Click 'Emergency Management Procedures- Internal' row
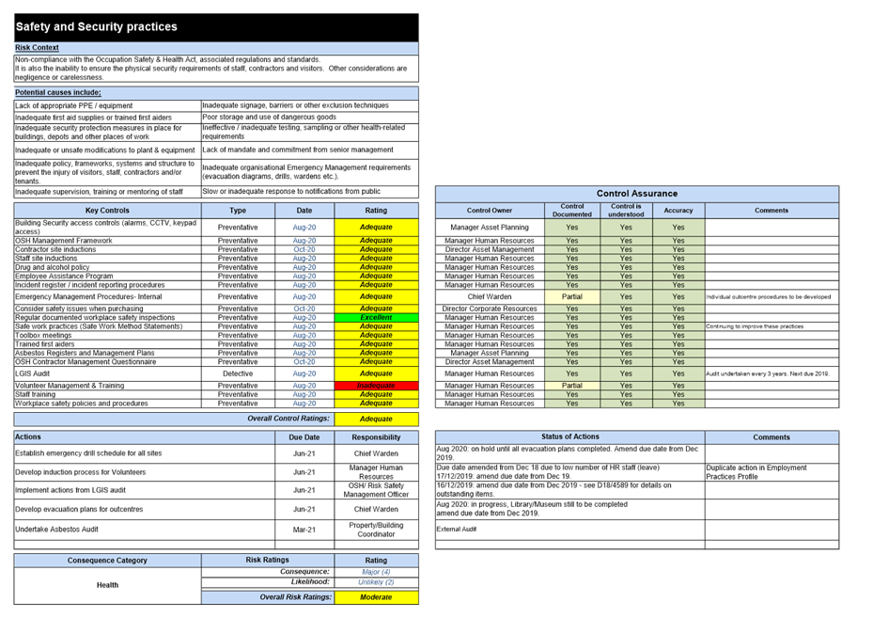 coord(107,297)
